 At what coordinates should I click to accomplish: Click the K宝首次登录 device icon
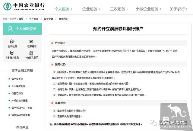pos(31,53)
